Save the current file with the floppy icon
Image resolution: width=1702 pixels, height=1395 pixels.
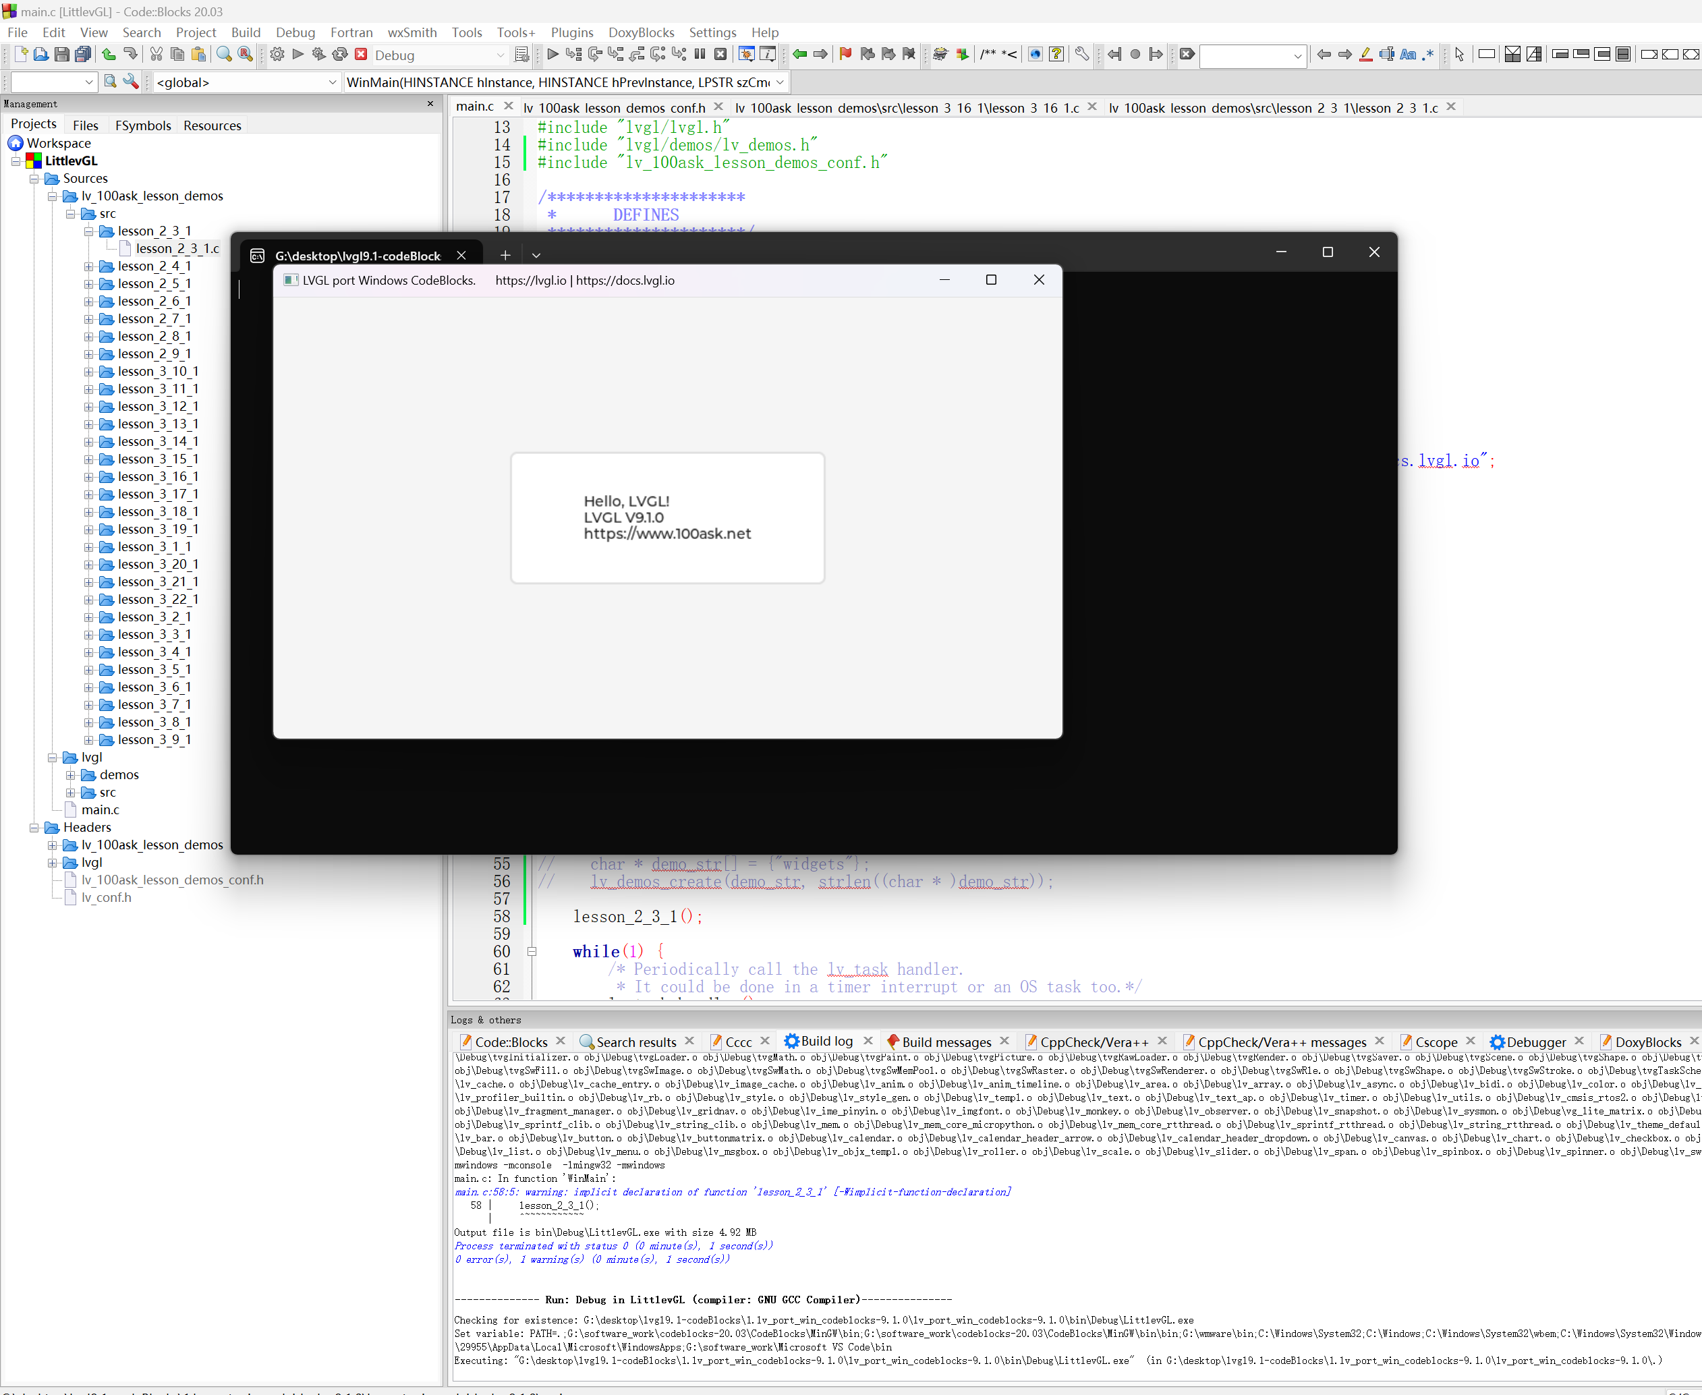click(62, 55)
